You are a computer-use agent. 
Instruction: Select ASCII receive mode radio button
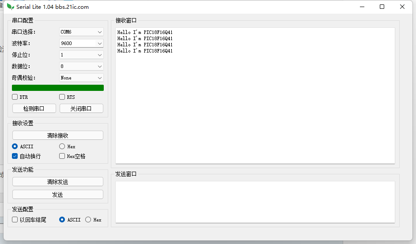click(x=15, y=146)
